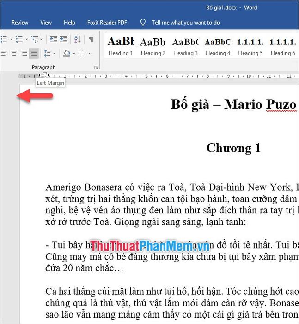299x324 pixels.
Task: Click the ruler at mark 5
Action: [x=146, y=76]
